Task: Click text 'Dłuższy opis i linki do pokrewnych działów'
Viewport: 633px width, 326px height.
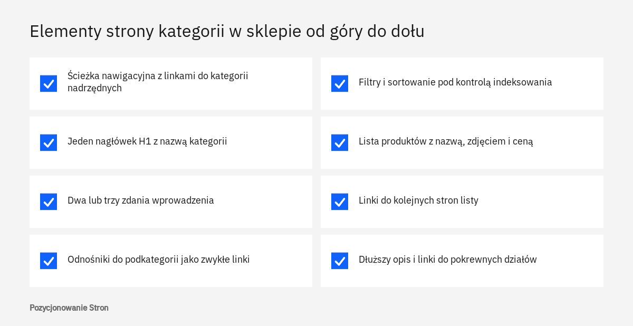Action: coord(448,260)
